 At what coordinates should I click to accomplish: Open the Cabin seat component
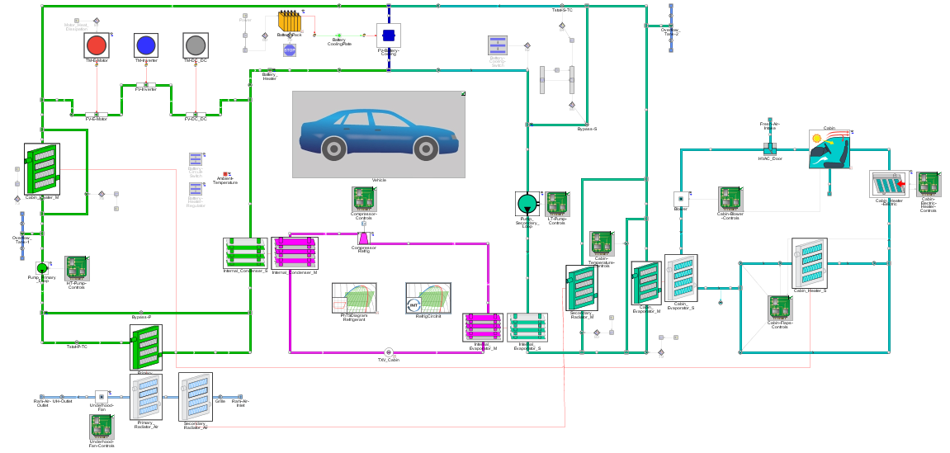(x=829, y=149)
